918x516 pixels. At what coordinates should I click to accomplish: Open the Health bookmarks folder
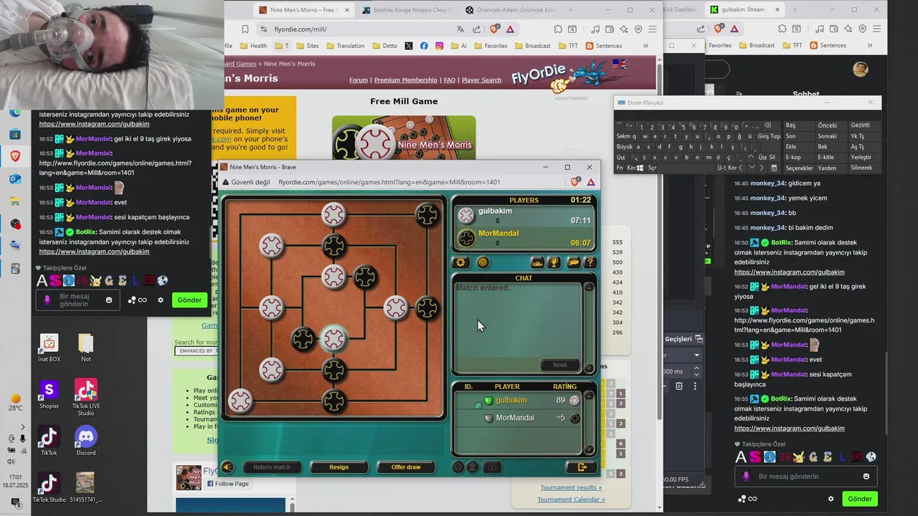[252, 46]
